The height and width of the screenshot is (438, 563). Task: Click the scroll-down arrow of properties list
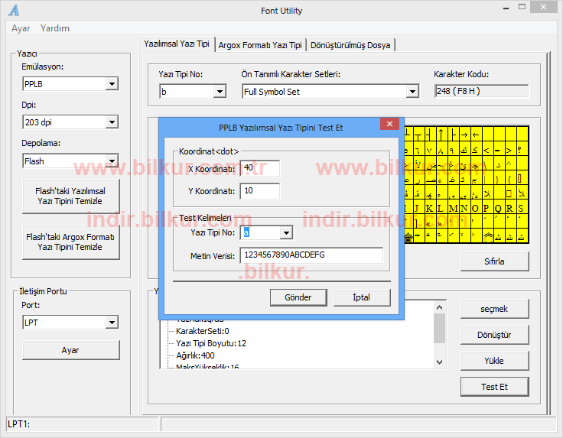point(439,362)
